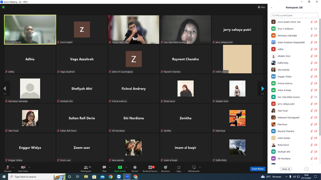Open File Explorer from the taskbar
The height and width of the screenshot is (180, 321).
(x=86, y=176)
